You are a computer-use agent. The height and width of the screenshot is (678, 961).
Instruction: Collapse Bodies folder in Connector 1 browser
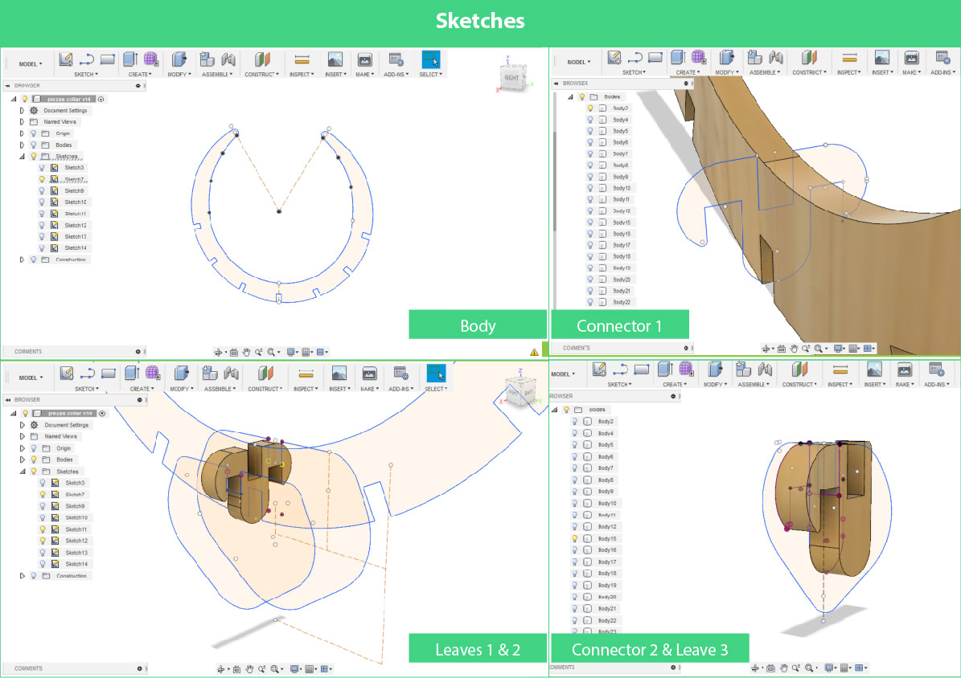[571, 96]
